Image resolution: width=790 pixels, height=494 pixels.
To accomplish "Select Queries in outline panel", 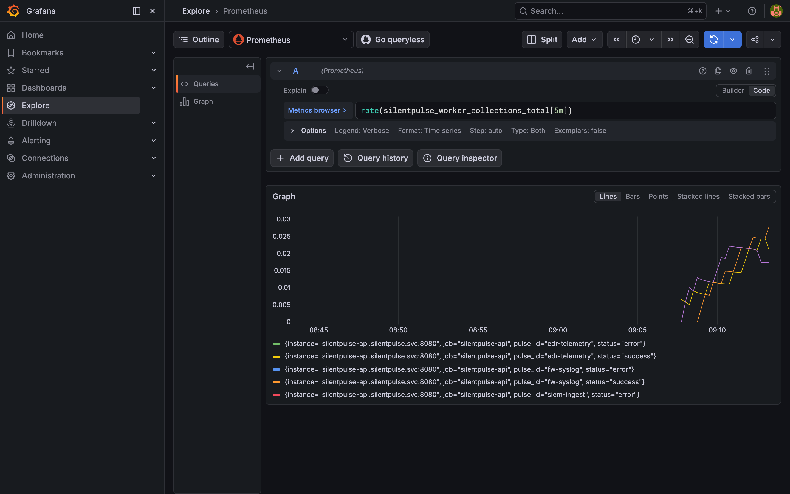I will 218,84.
